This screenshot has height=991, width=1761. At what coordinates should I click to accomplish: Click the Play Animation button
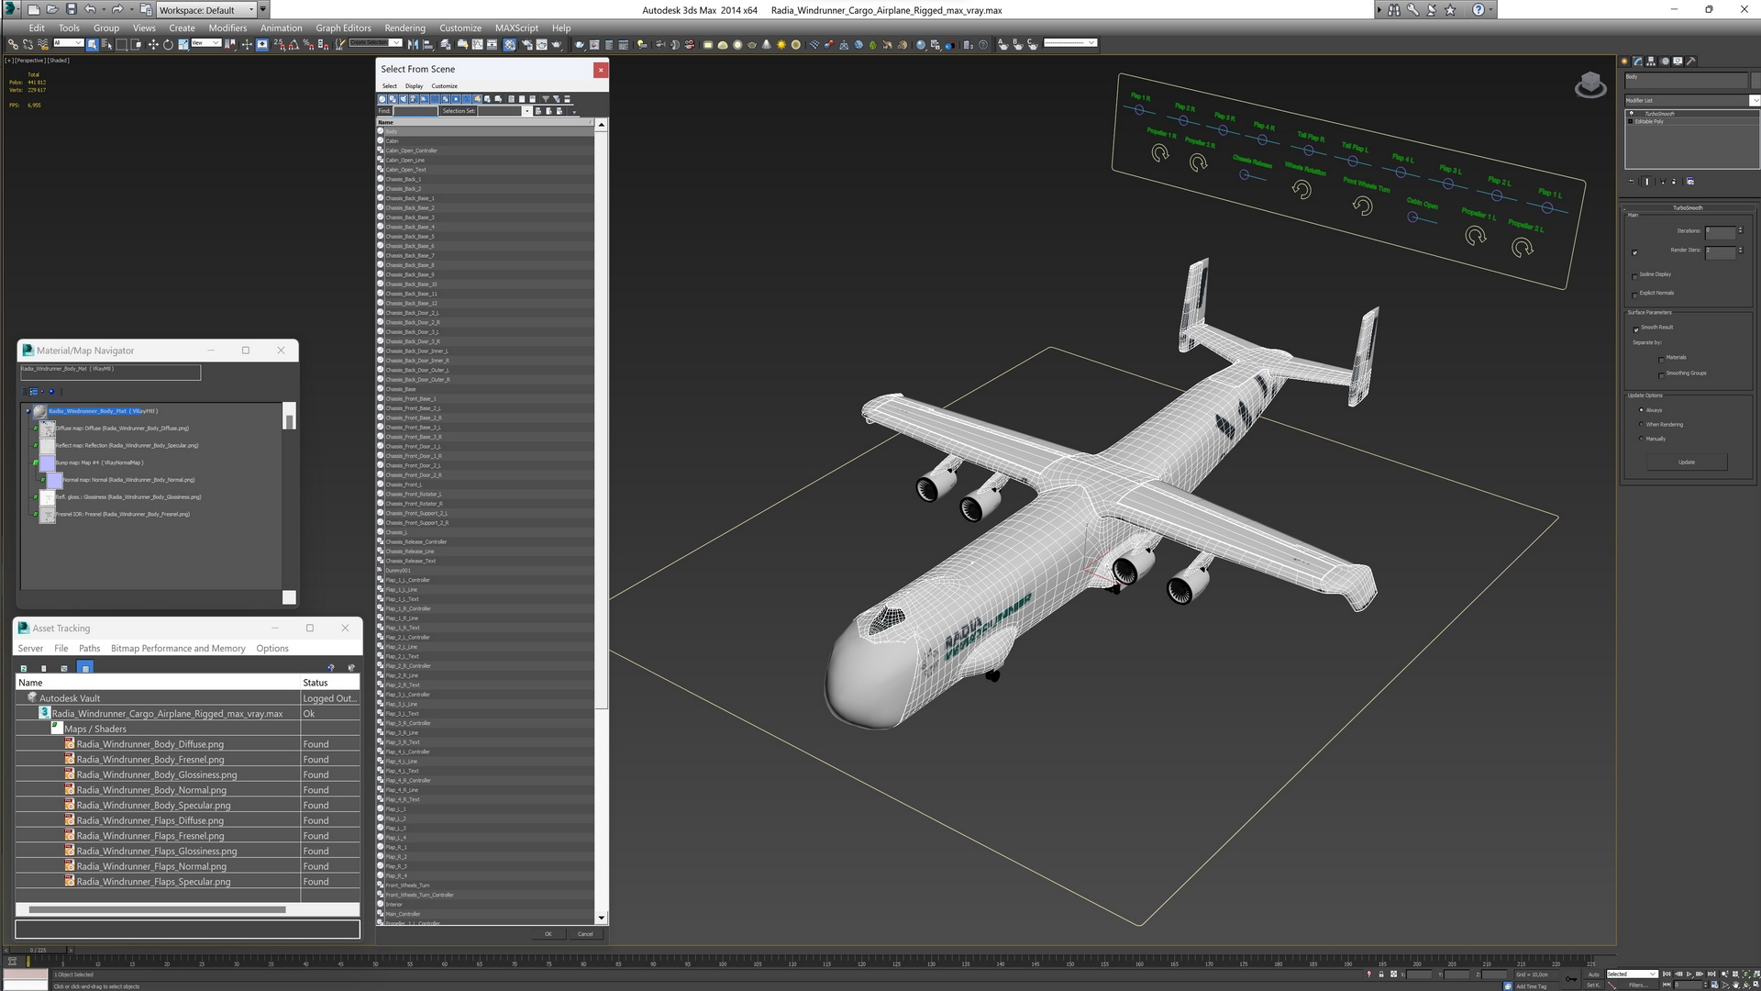point(1689,974)
